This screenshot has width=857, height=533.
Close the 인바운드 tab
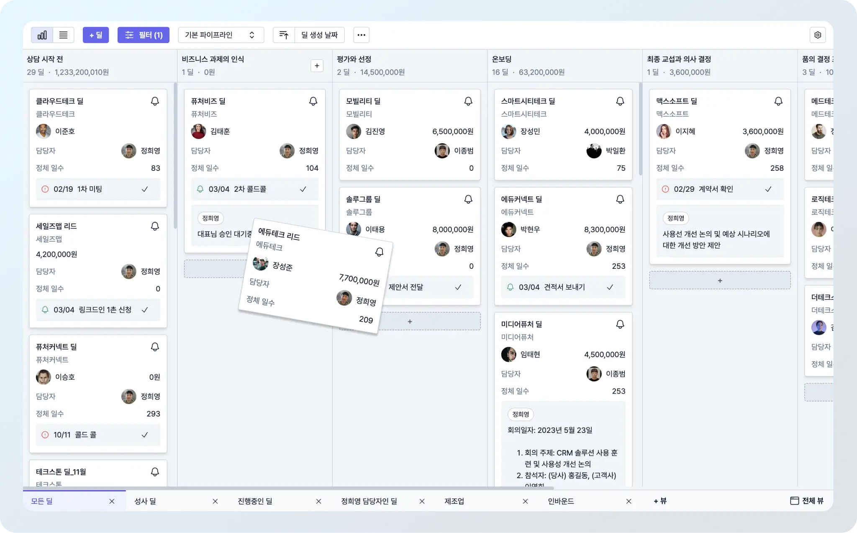click(629, 502)
